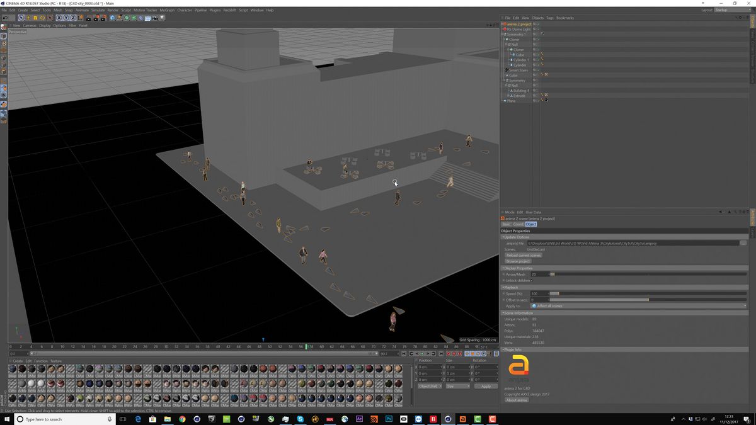756x425 pixels.
Task: Click the Reload current scenes button
Action: click(x=524, y=254)
